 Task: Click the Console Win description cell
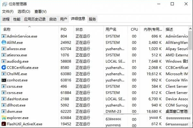tap(177, 80)
